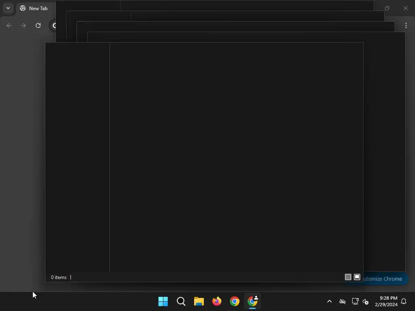The width and height of the screenshot is (415, 311).
Task: Open Chrome's three-dot menu
Action: (x=406, y=26)
